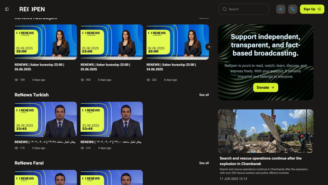Click the magnifier icon in search
Image resolution: width=328 pixels, height=185 pixels.
[x=225, y=9]
